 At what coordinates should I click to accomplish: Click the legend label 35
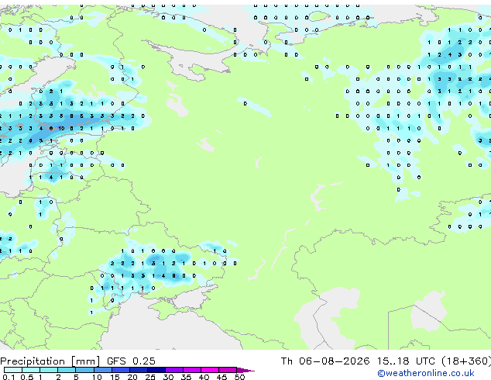pyautogui.click(x=187, y=377)
